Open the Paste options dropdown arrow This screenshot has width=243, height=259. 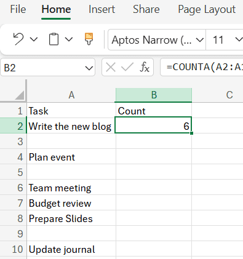[x=69, y=39]
